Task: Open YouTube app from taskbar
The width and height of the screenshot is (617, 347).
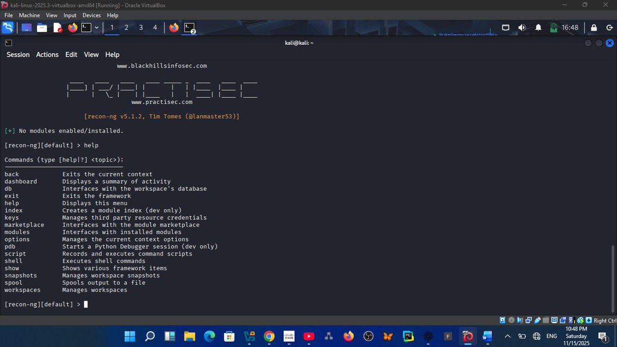Action: tap(309, 336)
